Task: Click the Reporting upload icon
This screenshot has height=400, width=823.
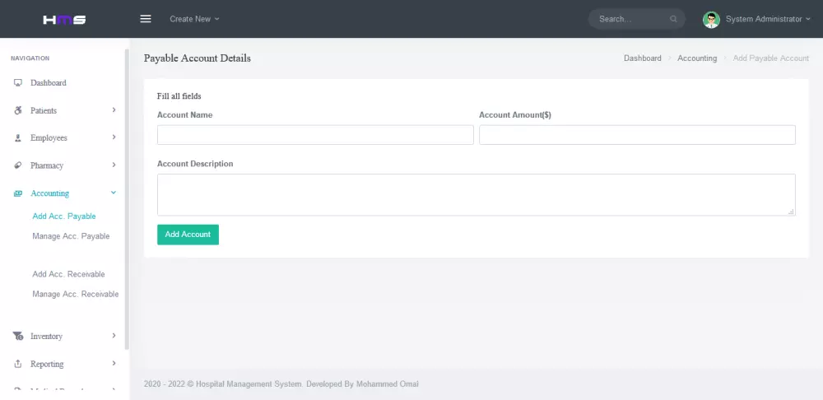Action: tap(18, 364)
